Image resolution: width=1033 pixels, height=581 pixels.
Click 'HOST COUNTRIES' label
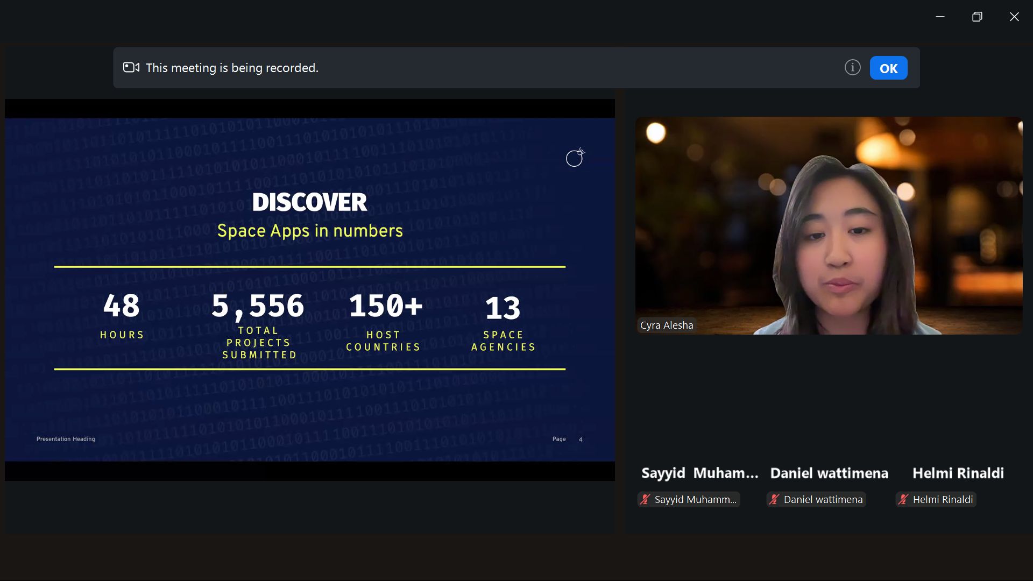tap(383, 341)
